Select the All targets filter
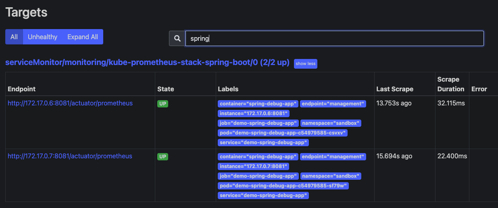The image size is (498, 208). 14,37
